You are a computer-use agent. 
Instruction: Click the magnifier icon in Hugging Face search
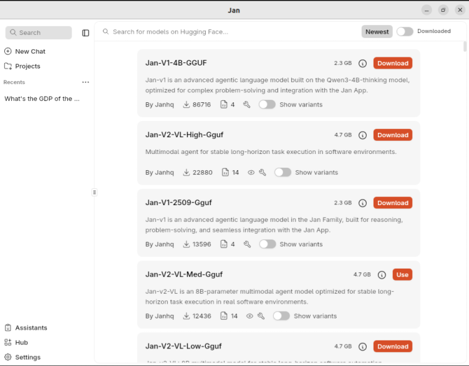click(x=105, y=31)
